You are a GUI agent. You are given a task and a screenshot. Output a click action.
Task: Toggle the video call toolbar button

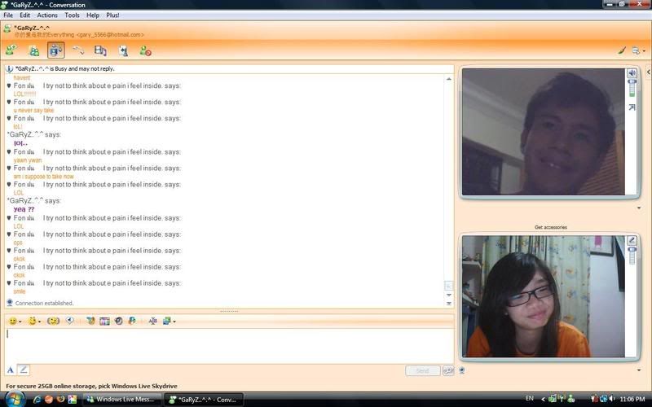pos(55,50)
